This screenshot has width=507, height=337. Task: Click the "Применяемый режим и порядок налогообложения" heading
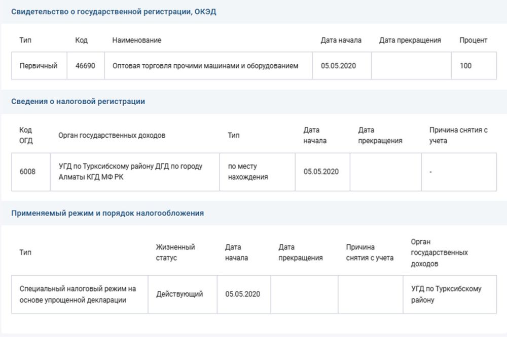(x=107, y=213)
